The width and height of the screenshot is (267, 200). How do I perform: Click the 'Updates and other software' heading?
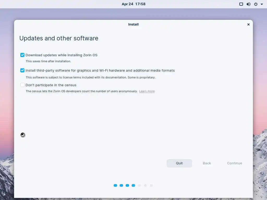pyautogui.click(x=59, y=38)
